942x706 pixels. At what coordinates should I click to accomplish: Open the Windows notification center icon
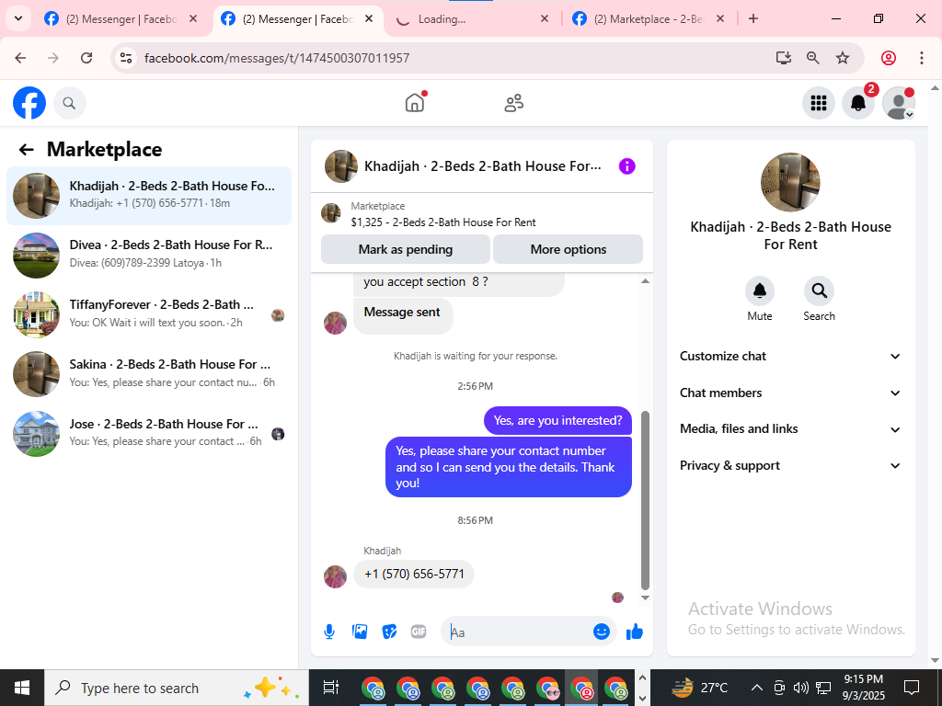(x=912, y=688)
